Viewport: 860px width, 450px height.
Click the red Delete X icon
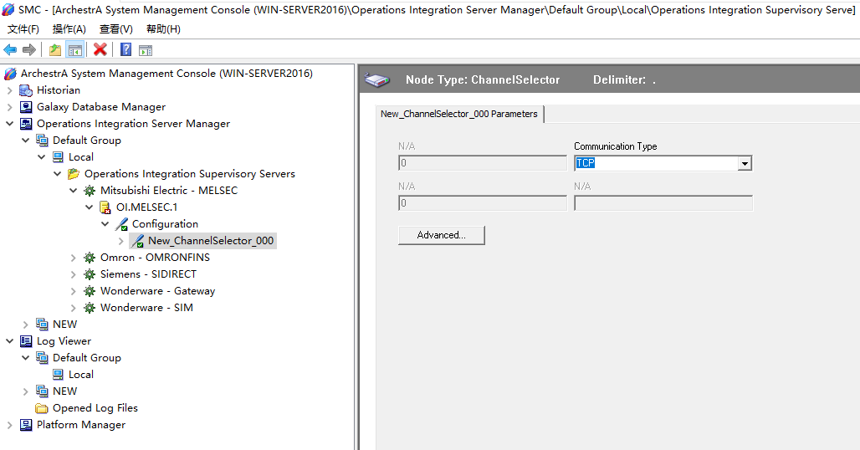(100, 50)
